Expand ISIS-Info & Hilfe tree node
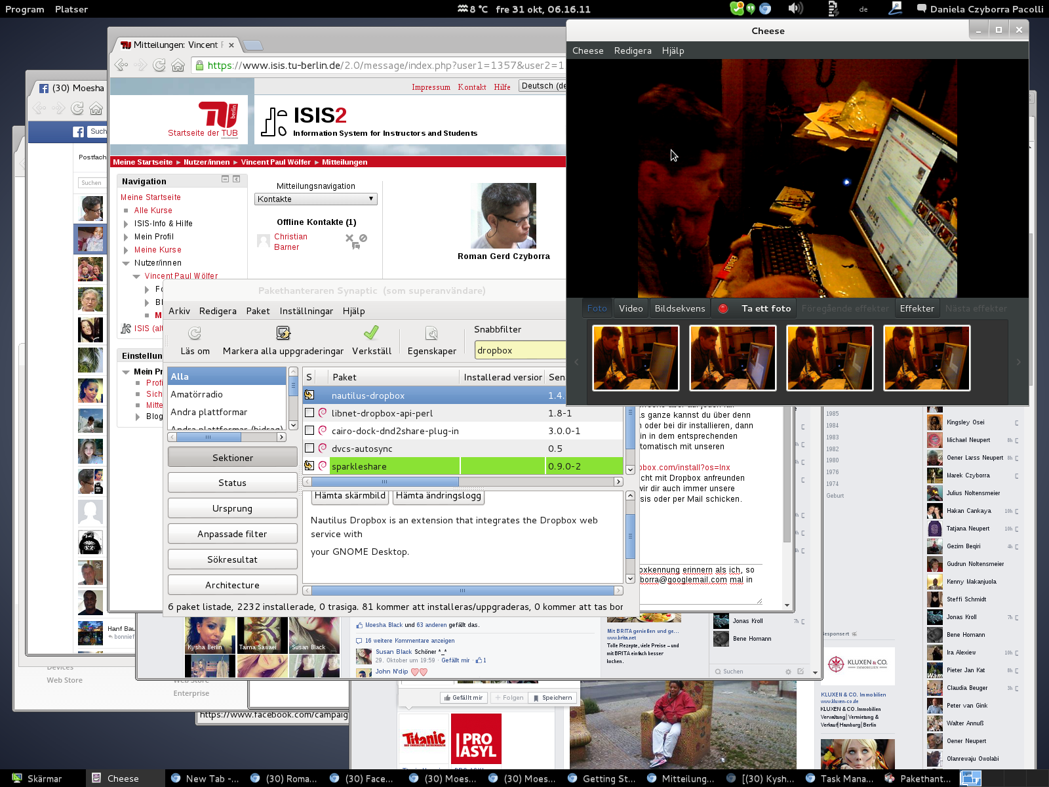Screen dimensions: 1049x787 (x=126, y=224)
